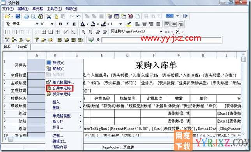Click the Copy pages icon

pos(56,16)
